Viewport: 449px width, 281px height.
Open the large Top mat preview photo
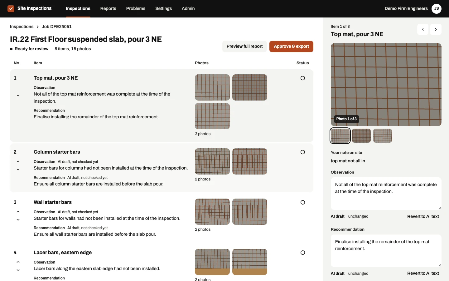pos(386,85)
